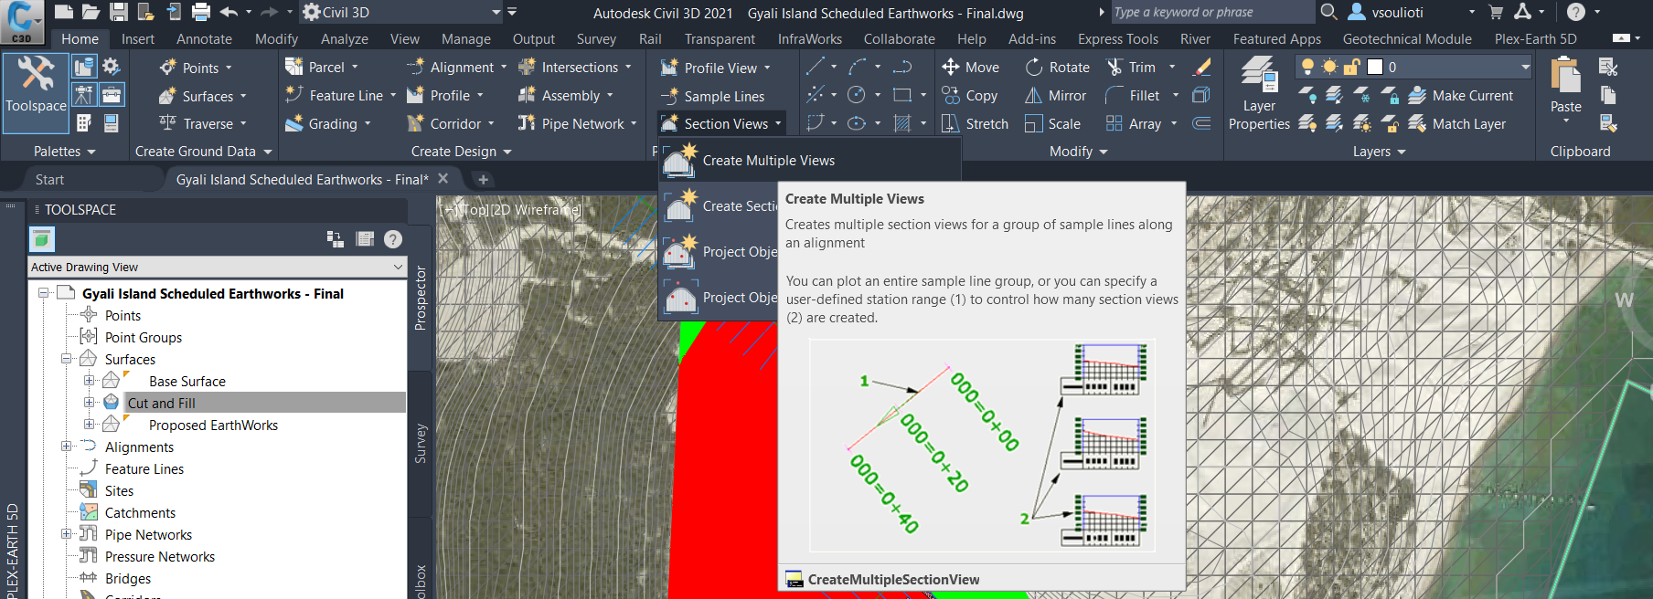Click the Move tool icon
The height and width of the screenshot is (599, 1653).
pyautogui.click(x=951, y=68)
